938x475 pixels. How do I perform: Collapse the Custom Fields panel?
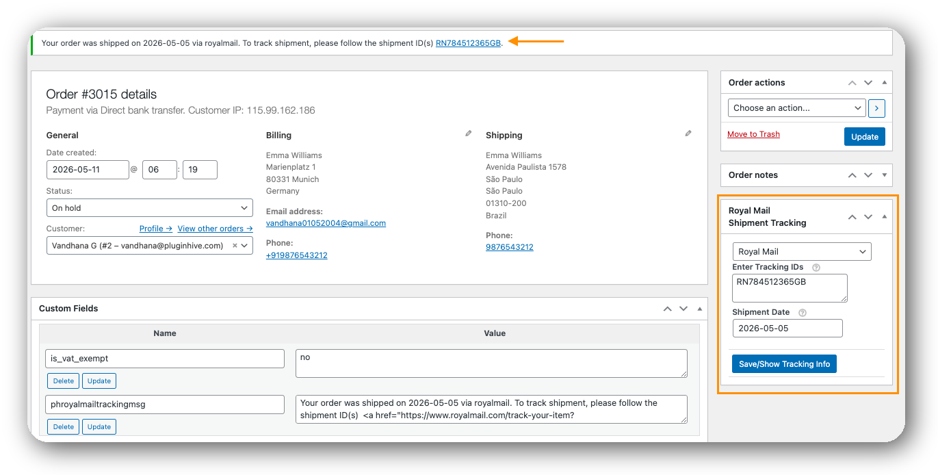click(700, 309)
